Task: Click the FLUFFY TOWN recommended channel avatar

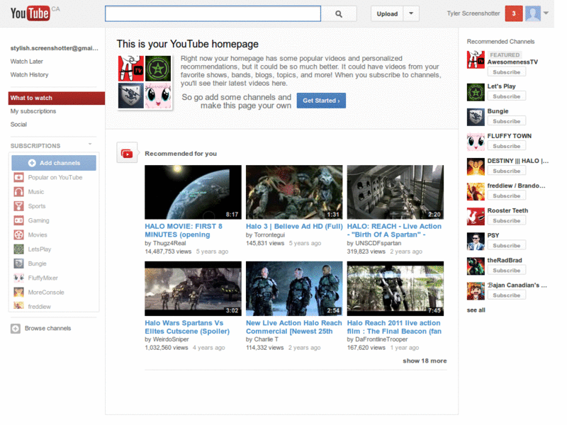Action: 476,142
